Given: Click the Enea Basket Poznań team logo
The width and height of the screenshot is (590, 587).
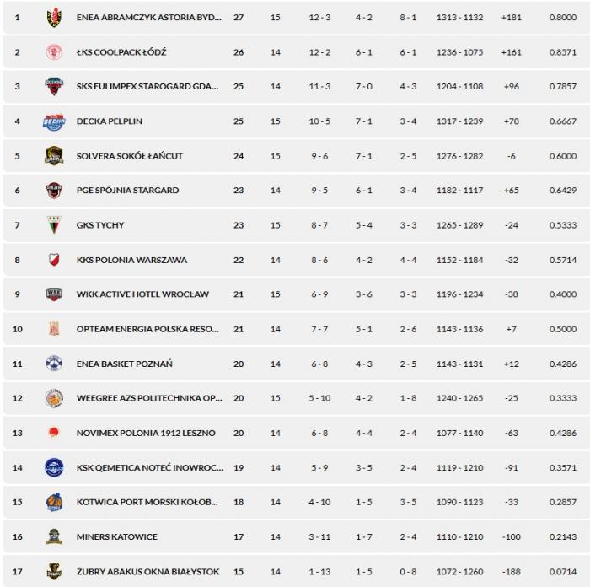Looking at the screenshot, I should tap(54, 364).
